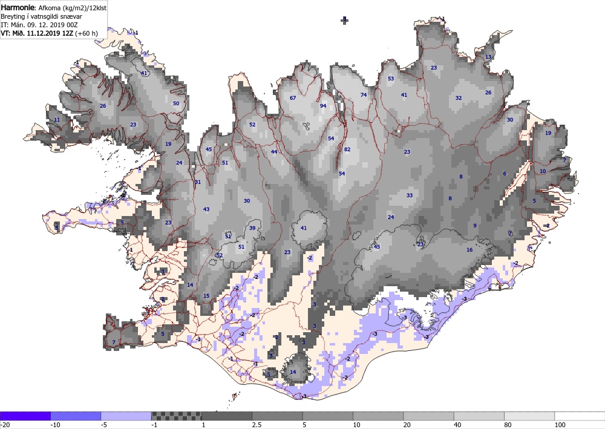Click the map value 44

click(x=274, y=152)
